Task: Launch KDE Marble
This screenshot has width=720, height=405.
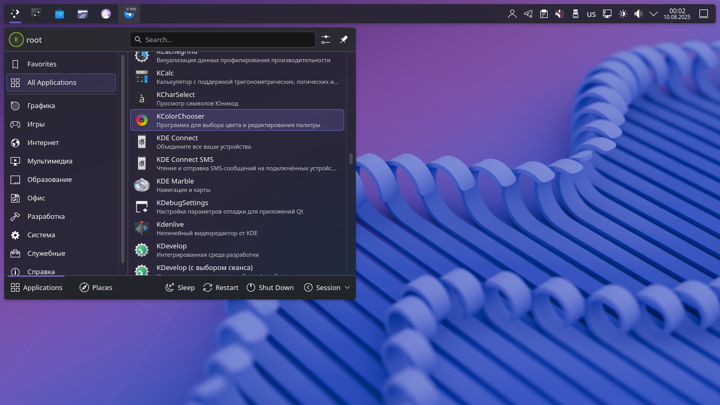Action: point(237,185)
